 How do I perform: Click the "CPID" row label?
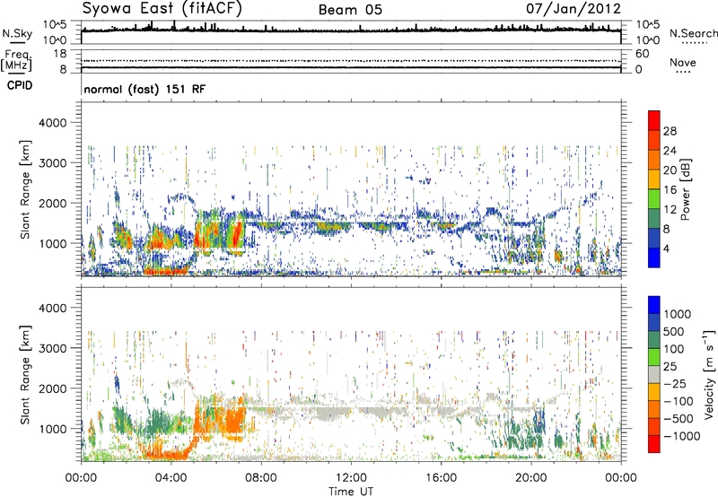click(20, 85)
